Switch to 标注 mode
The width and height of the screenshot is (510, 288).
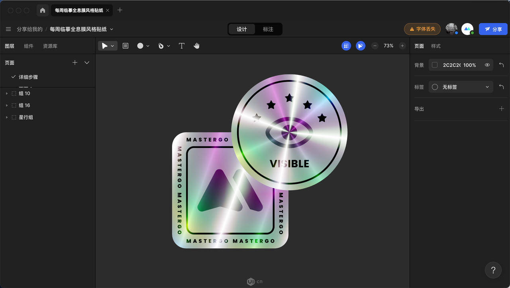point(268,29)
